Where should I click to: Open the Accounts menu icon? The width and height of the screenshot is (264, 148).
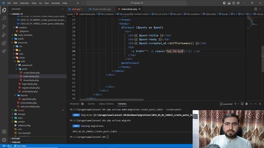coord(4,132)
